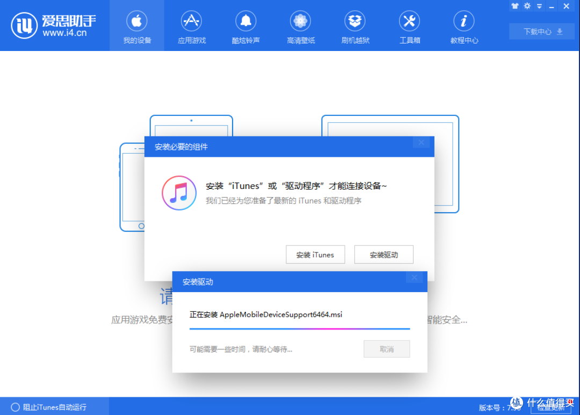
Task: Open the 我的设备 (My Device) tab
Action: (137, 26)
